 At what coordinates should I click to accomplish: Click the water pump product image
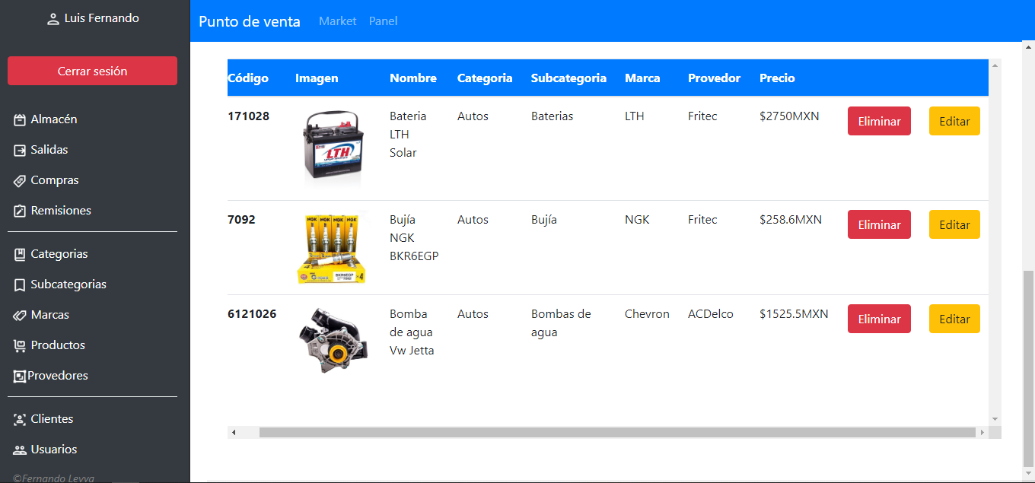tap(333, 340)
